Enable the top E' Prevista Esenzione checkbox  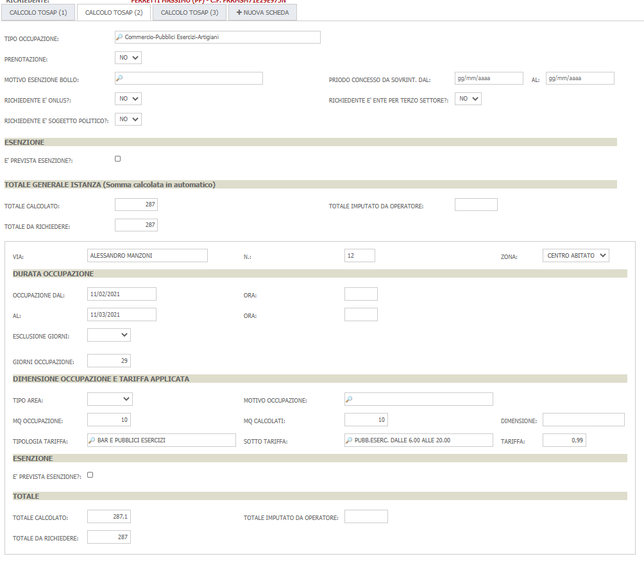click(117, 158)
